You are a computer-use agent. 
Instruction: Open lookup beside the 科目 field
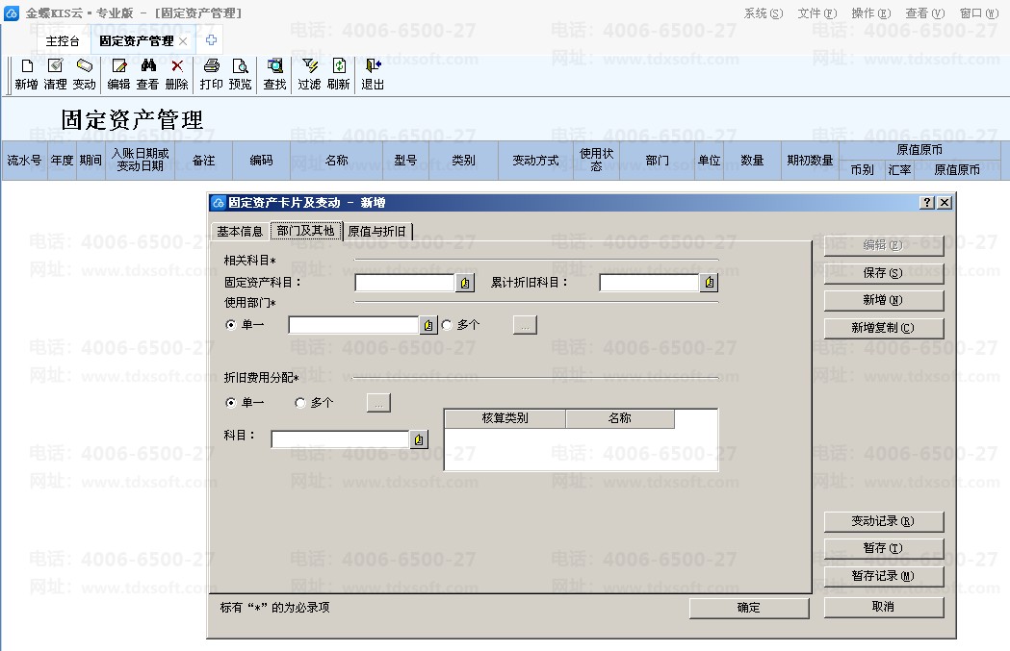coord(419,439)
